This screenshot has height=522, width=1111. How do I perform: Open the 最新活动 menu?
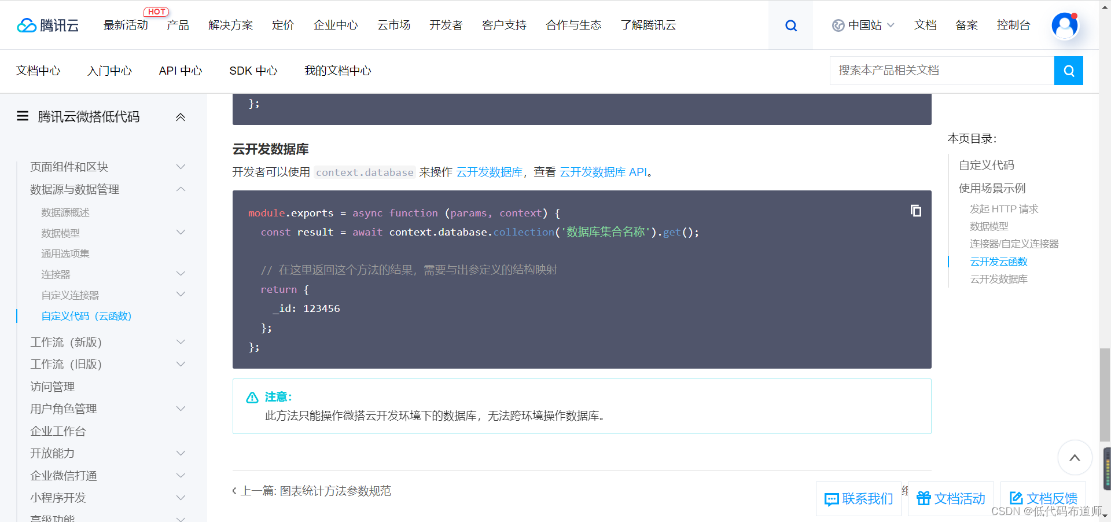(x=126, y=25)
